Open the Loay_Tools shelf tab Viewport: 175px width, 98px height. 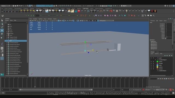tap(86, 8)
